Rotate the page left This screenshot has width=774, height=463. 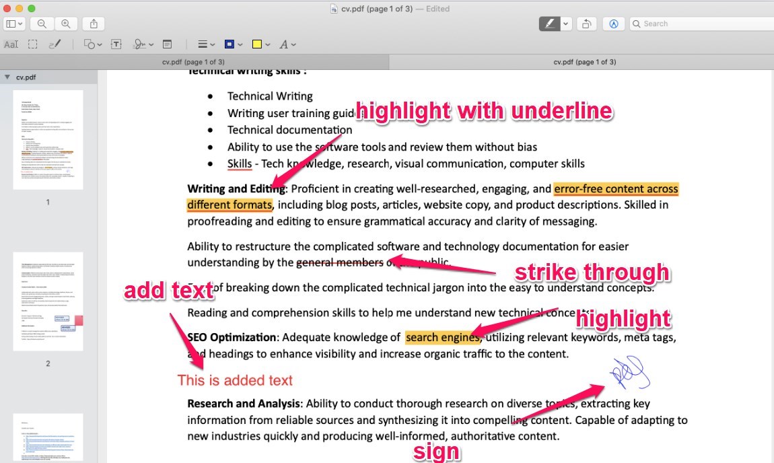pyautogui.click(x=586, y=23)
